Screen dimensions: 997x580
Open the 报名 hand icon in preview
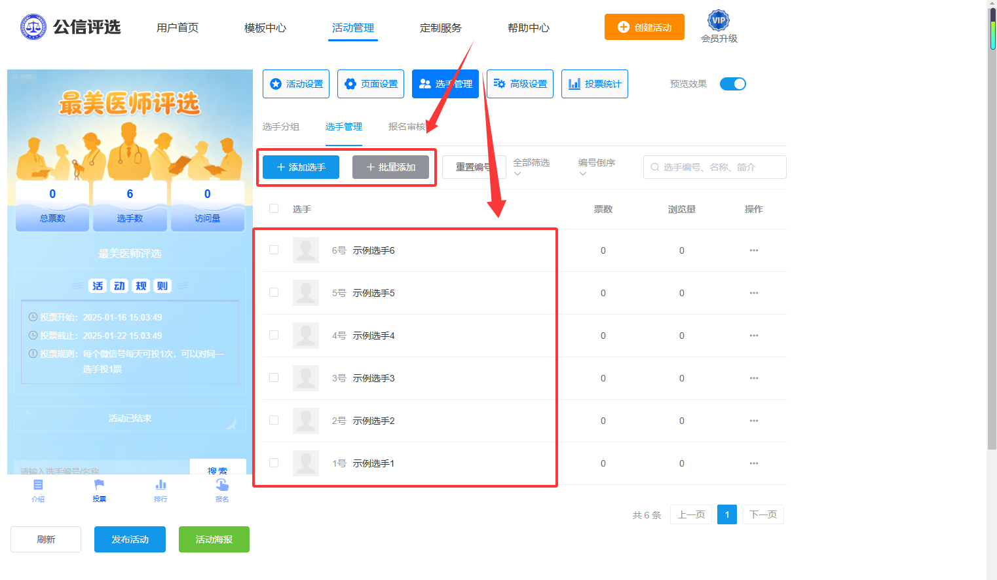click(x=222, y=485)
